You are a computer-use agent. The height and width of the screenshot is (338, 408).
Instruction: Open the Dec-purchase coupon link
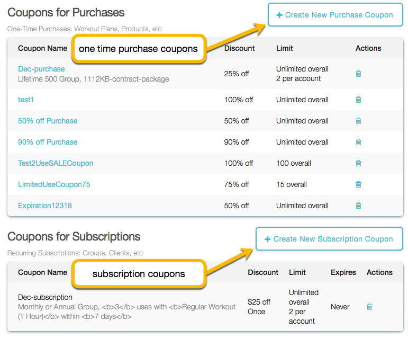tap(41, 69)
